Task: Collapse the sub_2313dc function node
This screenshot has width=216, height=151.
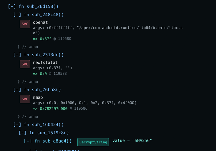Action: [17, 55]
